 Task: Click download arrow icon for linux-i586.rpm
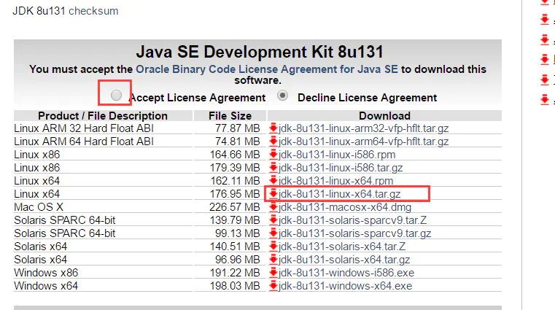[x=273, y=155]
